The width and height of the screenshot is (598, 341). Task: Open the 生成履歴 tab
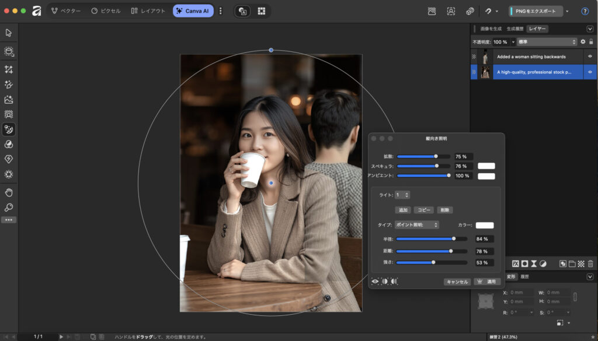pos(514,29)
